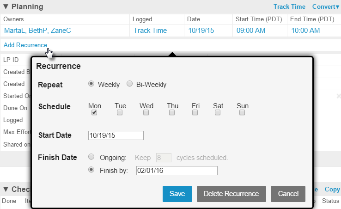The width and height of the screenshot is (341, 209).
Task: Click the Finish by date field
Action: 177,171
